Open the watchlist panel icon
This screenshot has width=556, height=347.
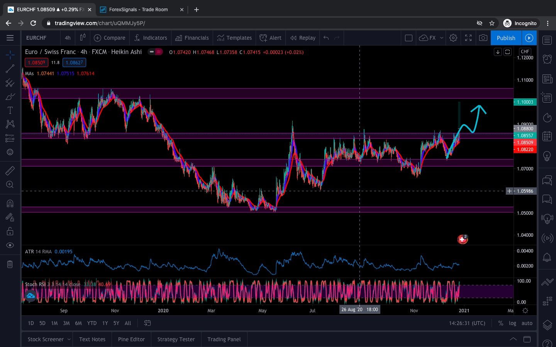tap(547, 40)
